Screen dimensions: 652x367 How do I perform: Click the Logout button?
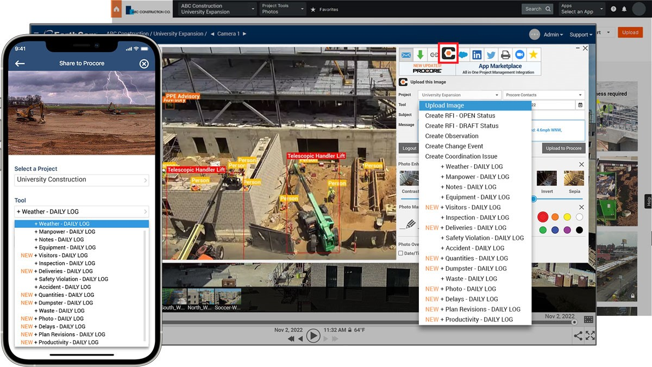point(410,148)
